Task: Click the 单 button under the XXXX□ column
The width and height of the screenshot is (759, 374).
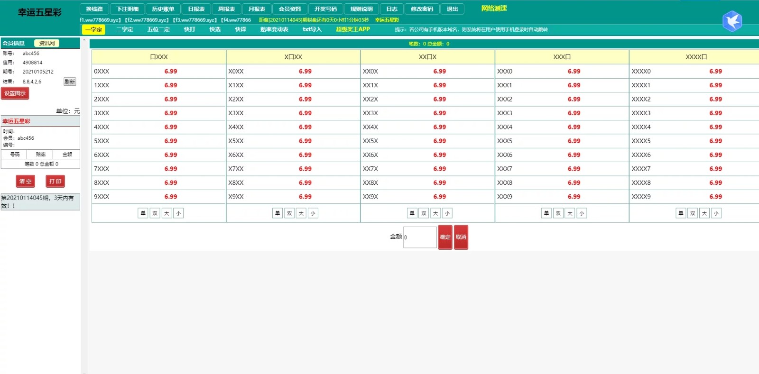Action: pyautogui.click(x=681, y=213)
